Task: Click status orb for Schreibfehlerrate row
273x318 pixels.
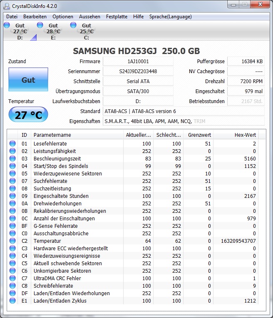Action: (12, 286)
